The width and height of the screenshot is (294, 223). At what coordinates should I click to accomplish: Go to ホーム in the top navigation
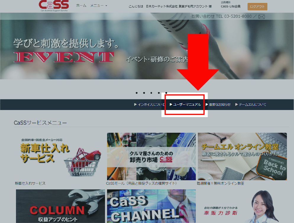click(81, 6)
